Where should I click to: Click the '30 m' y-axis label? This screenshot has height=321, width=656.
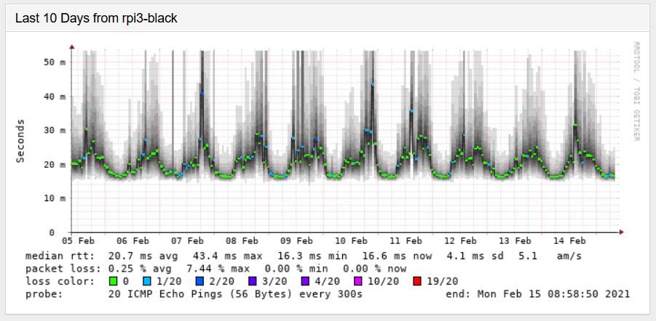(55, 130)
